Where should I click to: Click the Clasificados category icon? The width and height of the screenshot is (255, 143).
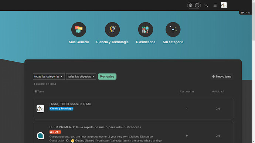pyautogui.click(x=146, y=30)
